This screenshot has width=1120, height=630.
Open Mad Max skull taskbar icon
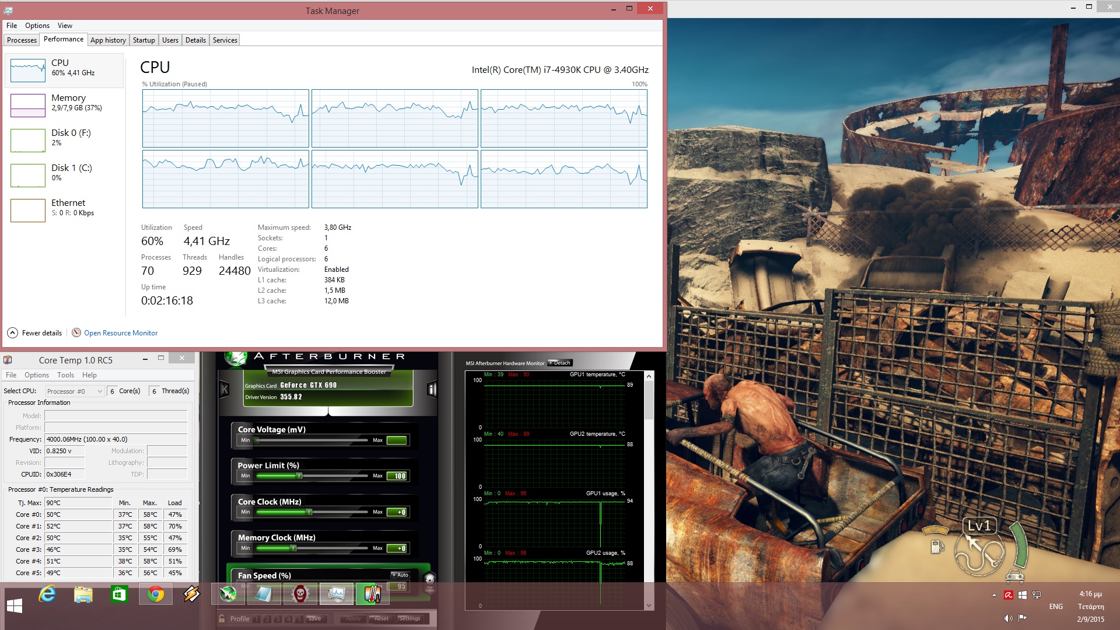(300, 594)
